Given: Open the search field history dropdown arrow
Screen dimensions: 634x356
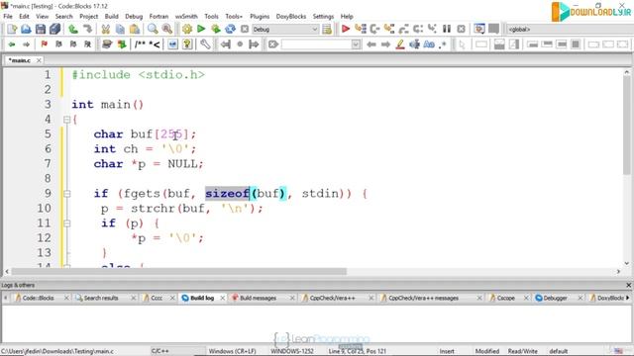Looking at the screenshot, I should [356, 44].
